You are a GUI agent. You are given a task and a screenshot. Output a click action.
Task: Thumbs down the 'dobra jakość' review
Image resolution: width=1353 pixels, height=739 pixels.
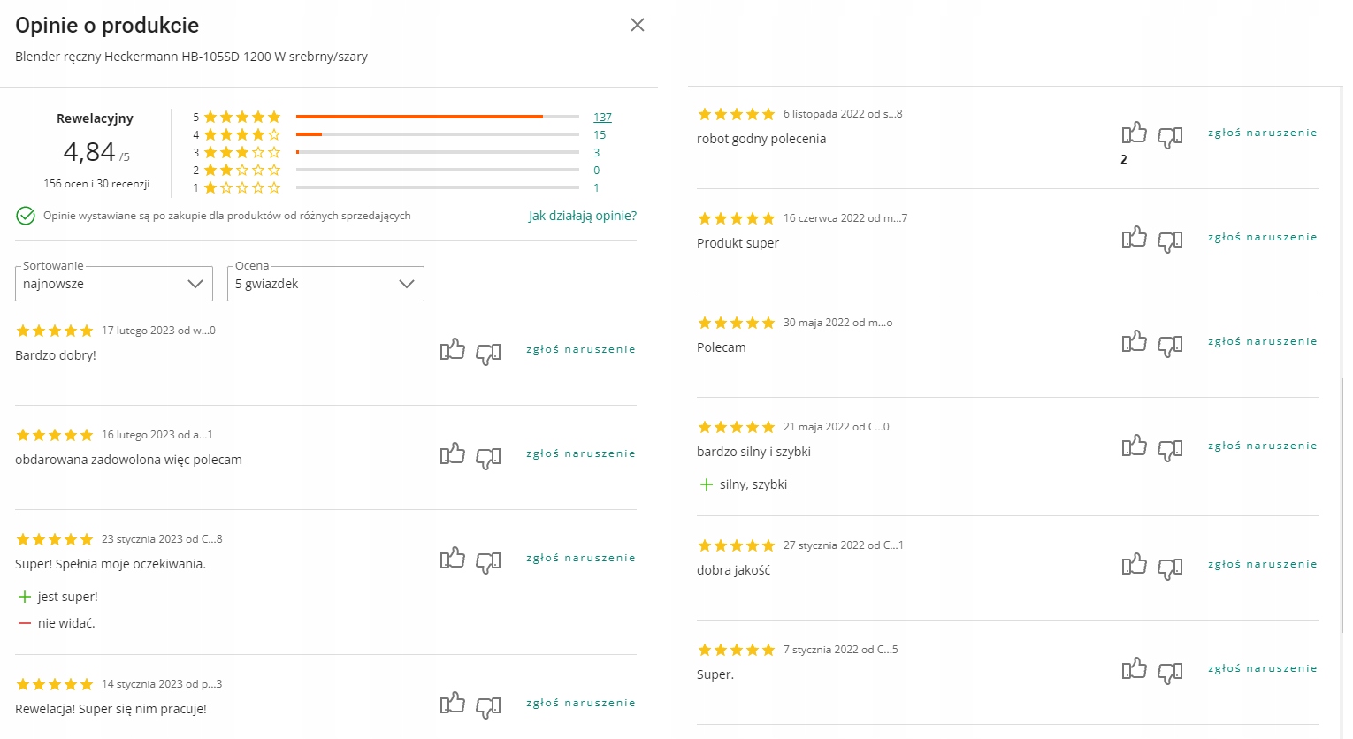click(x=1170, y=568)
